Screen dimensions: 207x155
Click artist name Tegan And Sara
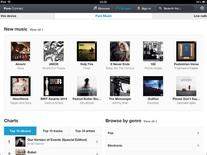pos(21,103)
